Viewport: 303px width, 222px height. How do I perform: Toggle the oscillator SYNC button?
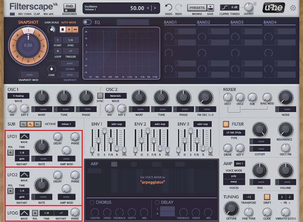coord(100,95)
